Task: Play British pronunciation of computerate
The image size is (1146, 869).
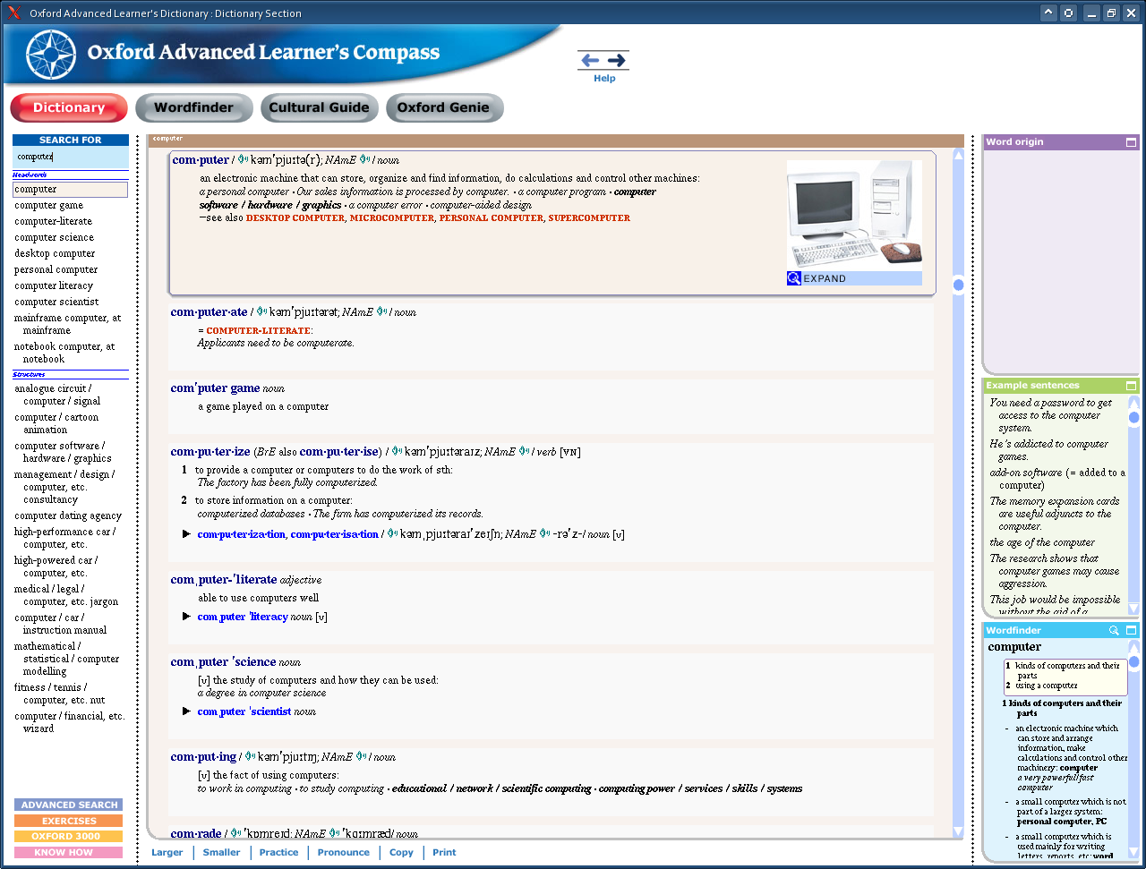Action: 261,311
